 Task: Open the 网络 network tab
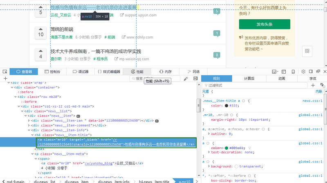193,72
